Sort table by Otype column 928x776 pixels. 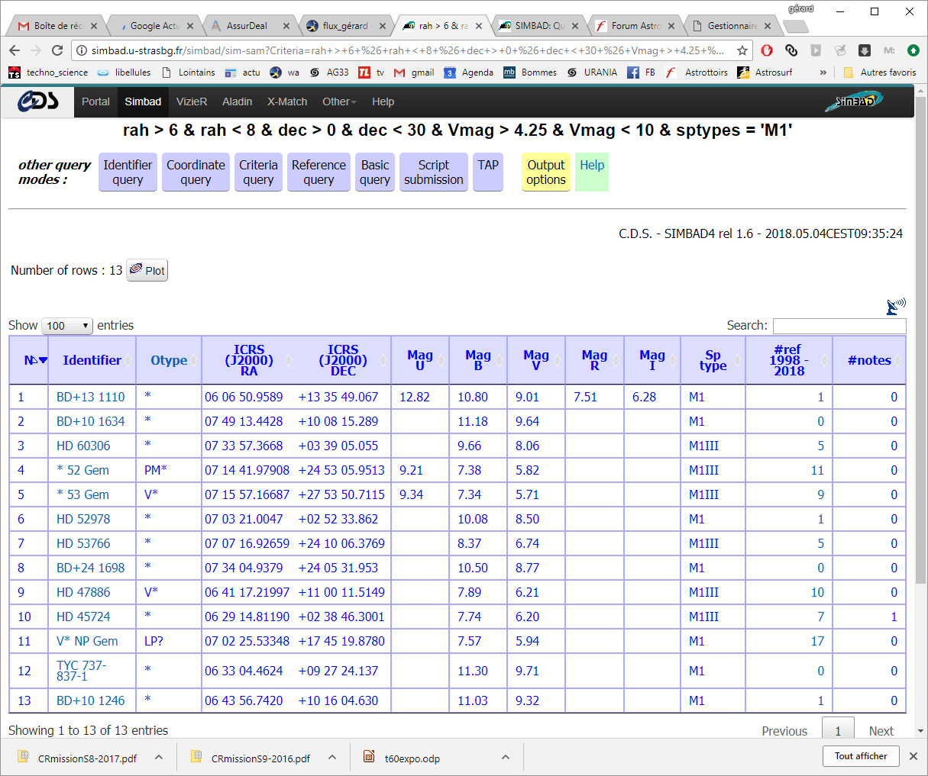[169, 360]
